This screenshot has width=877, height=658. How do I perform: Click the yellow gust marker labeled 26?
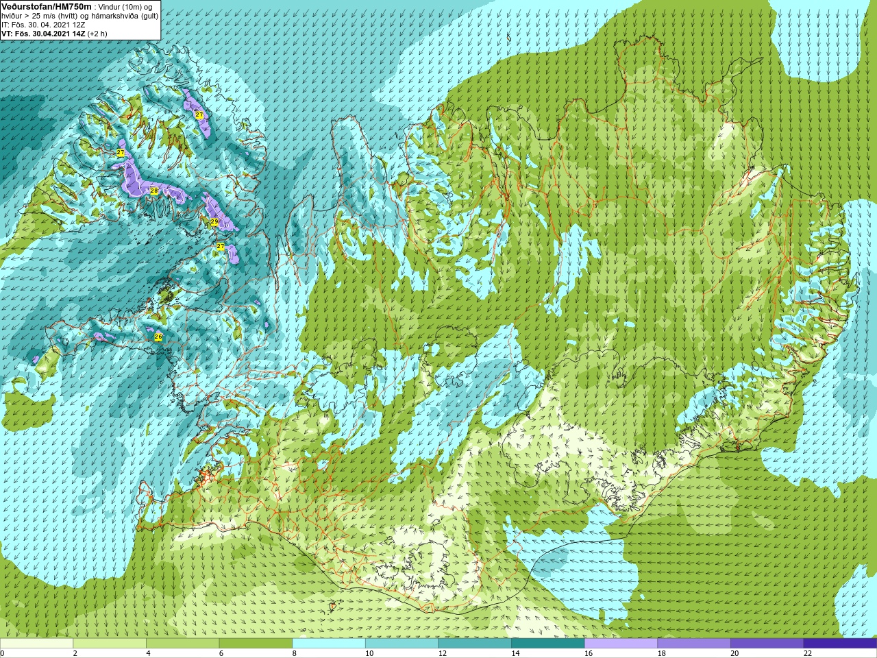158,337
